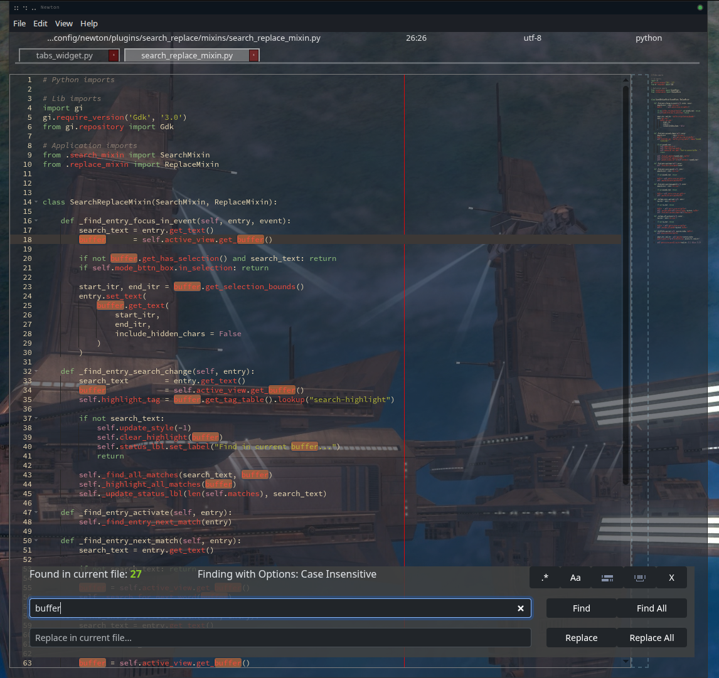
Task: Collapse fold arrow at line 16
Action: tap(36, 221)
